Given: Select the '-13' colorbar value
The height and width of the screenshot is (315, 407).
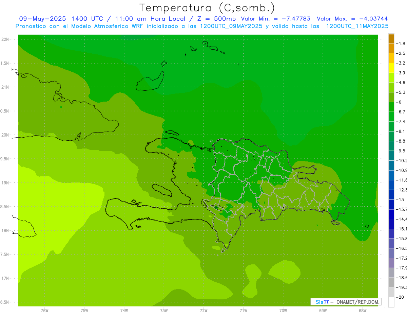Looking at the screenshot, I should point(400,199).
